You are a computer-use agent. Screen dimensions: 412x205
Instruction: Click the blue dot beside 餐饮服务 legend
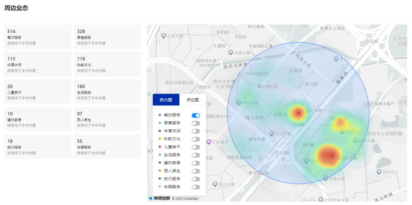click(x=160, y=115)
